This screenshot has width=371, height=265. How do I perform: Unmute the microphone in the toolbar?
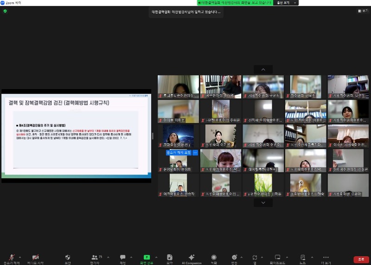[12, 257]
